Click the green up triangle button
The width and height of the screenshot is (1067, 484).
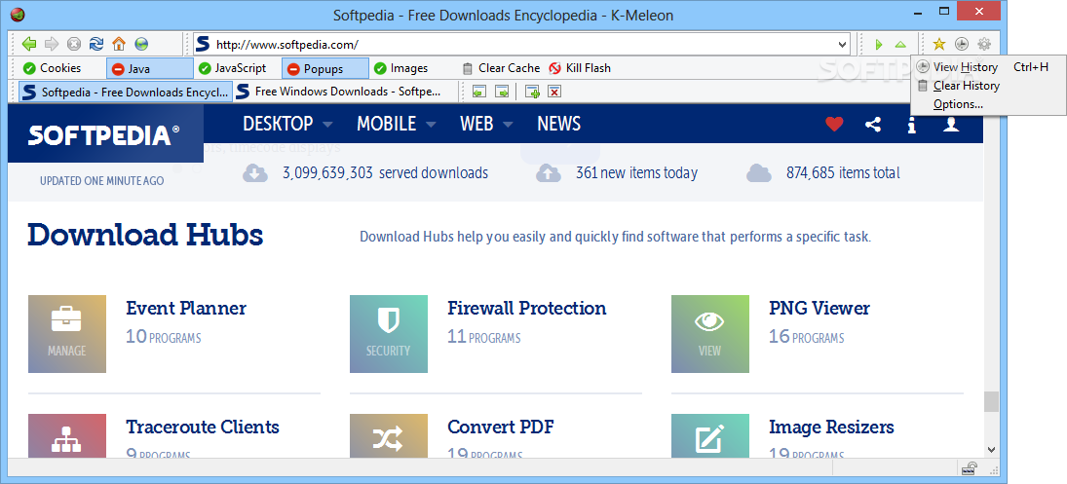point(900,45)
